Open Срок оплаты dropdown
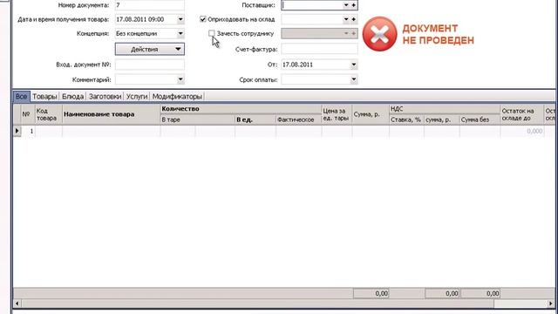Viewport: 558px width, 314px height. click(x=354, y=79)
